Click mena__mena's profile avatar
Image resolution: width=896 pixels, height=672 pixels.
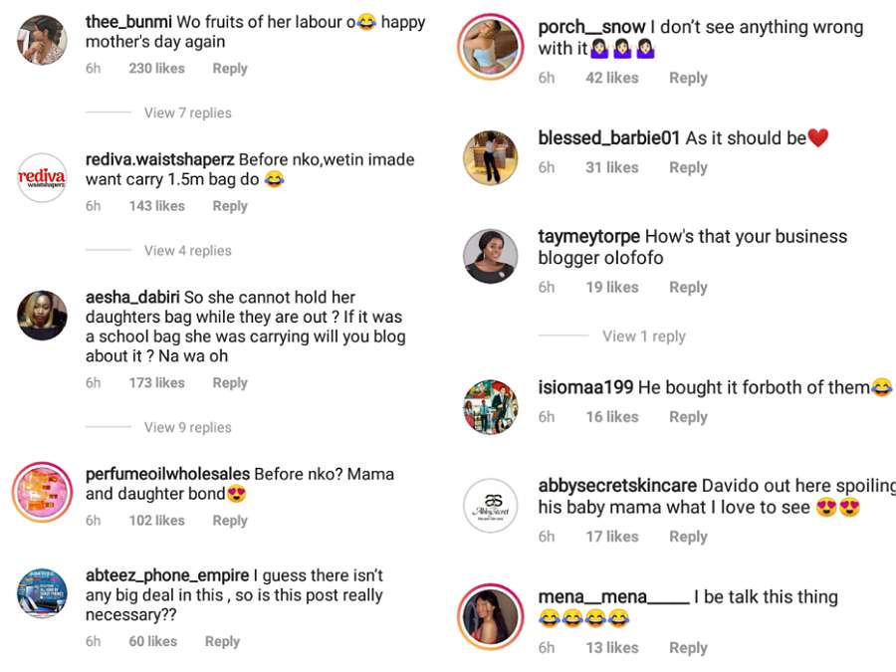490,617
